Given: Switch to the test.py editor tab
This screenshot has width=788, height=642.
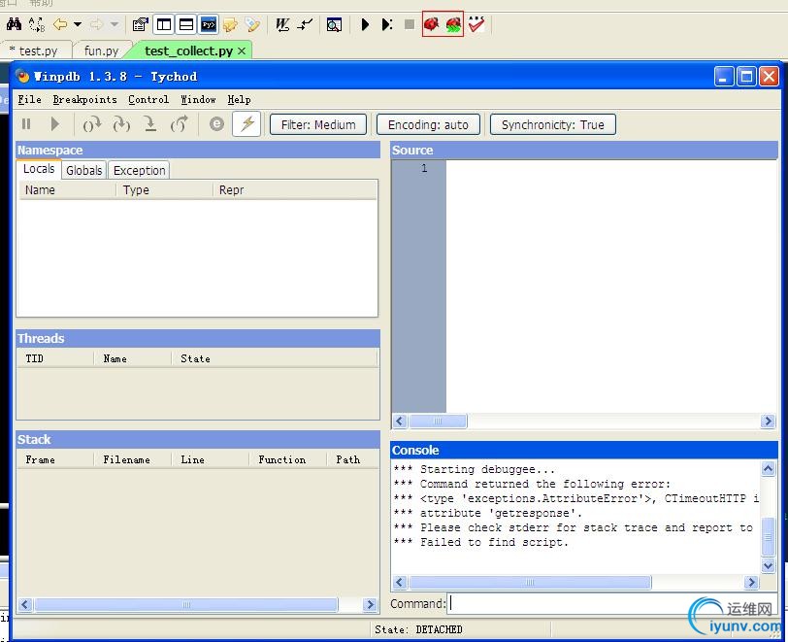Looking at the screenshot, I should (38, 51).
